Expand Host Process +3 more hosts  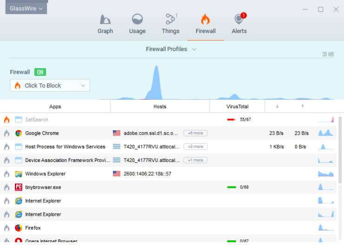coord(195,147)
